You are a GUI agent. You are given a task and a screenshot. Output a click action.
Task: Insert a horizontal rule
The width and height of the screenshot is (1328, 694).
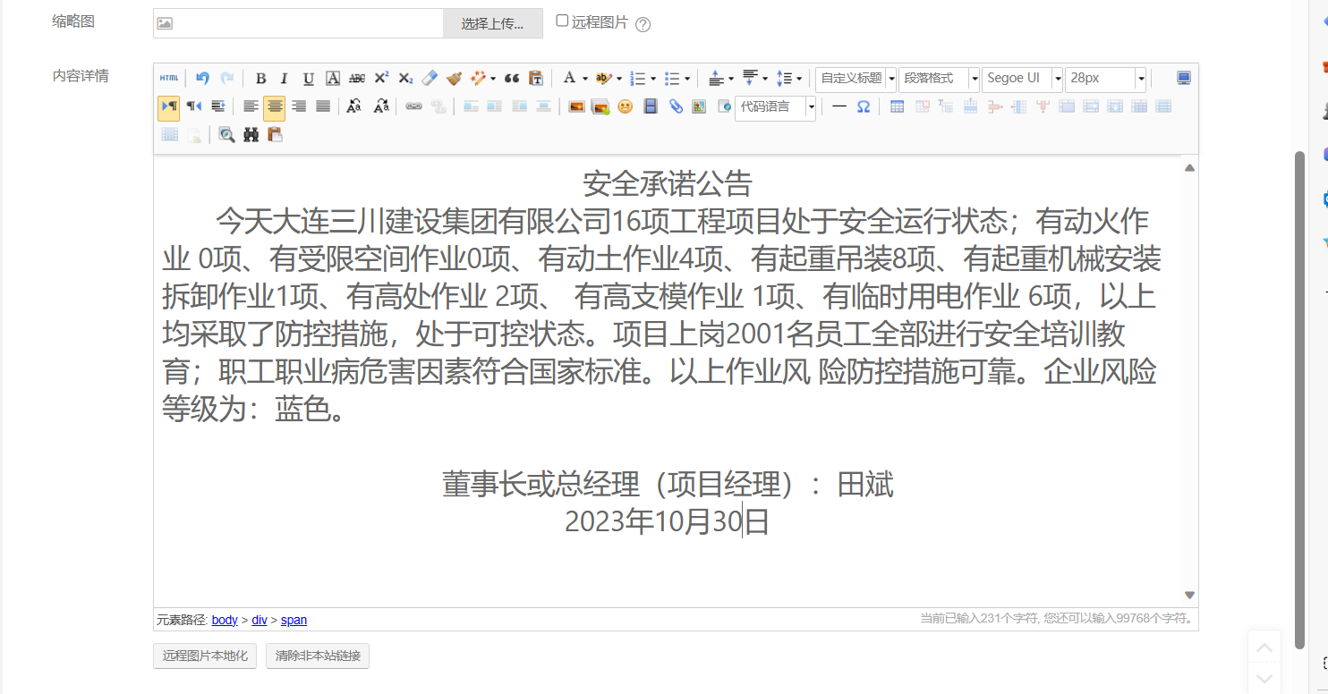pos(839,106)
